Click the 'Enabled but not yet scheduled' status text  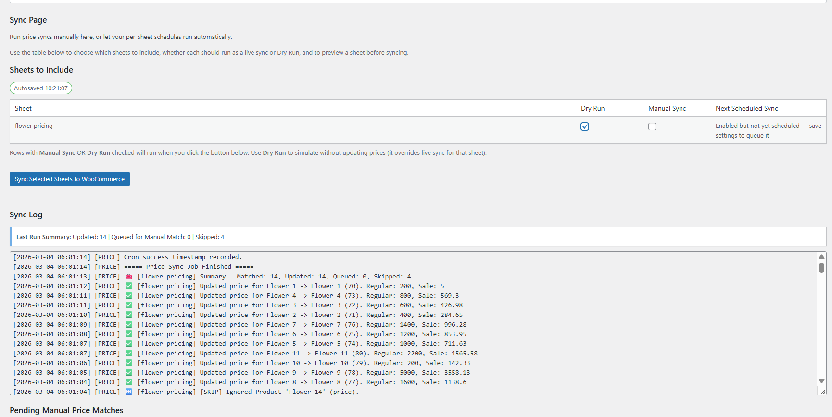768,130
